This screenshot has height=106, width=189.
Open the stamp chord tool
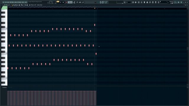point(8,5)
